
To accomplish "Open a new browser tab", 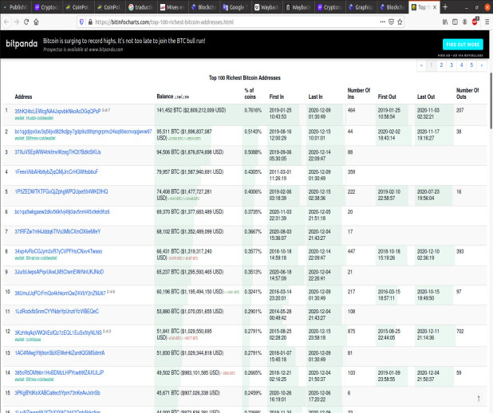I will [445, 7].
